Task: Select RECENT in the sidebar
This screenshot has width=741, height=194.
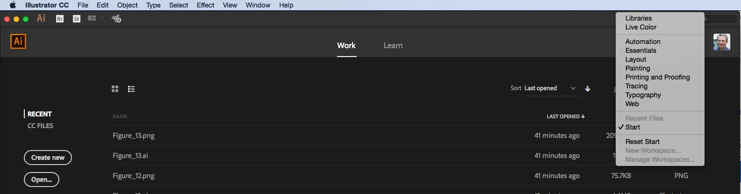Action: (40, 114)
